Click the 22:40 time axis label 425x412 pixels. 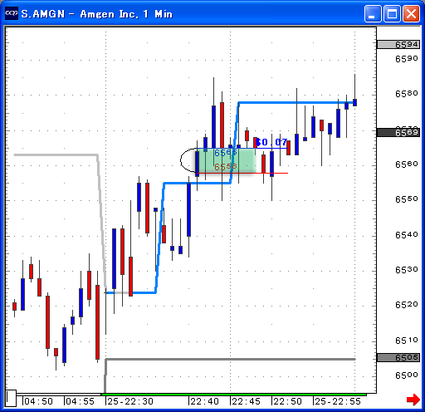pyautogui.click(x=204, y=401)
